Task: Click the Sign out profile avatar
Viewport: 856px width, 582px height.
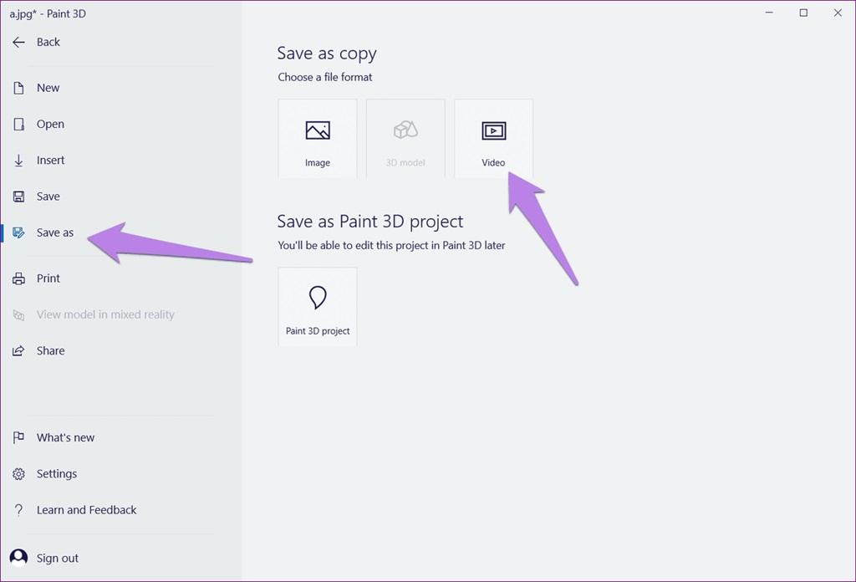Action: (18, 558)
